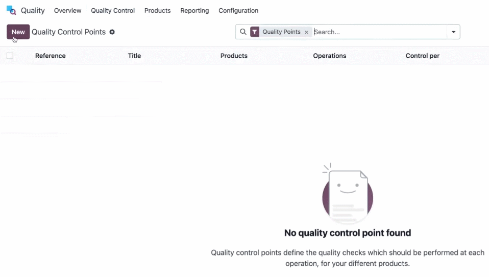Expand the search options dropdown arrow

pyautogui.click(x=453, y=32)
